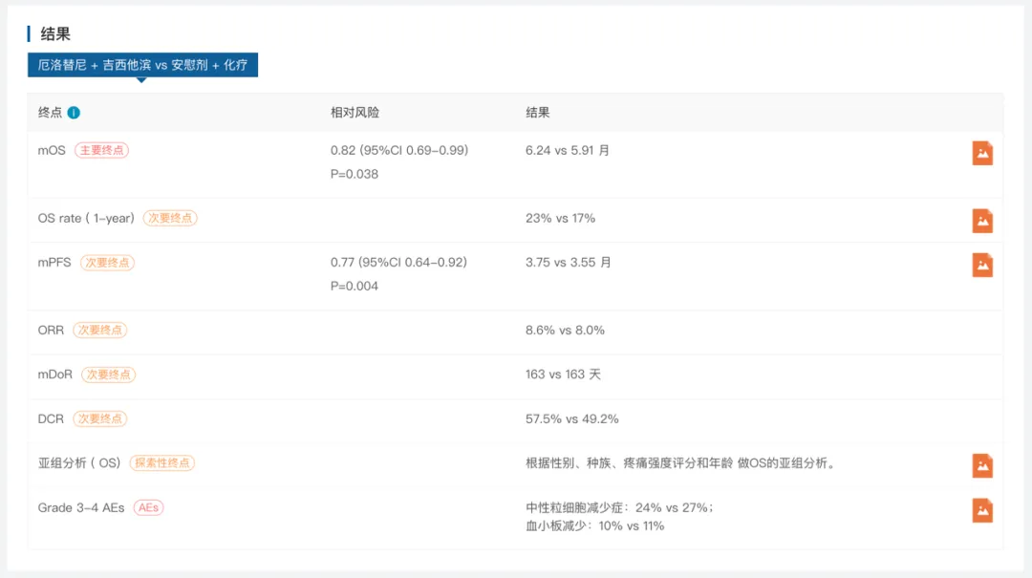Click the 结果 section heading
Screen dimensions: 1032x578
coord(55,34)
